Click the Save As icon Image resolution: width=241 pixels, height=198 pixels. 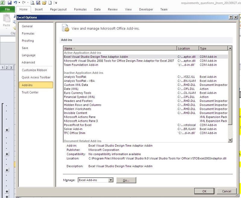click(38, 3)
